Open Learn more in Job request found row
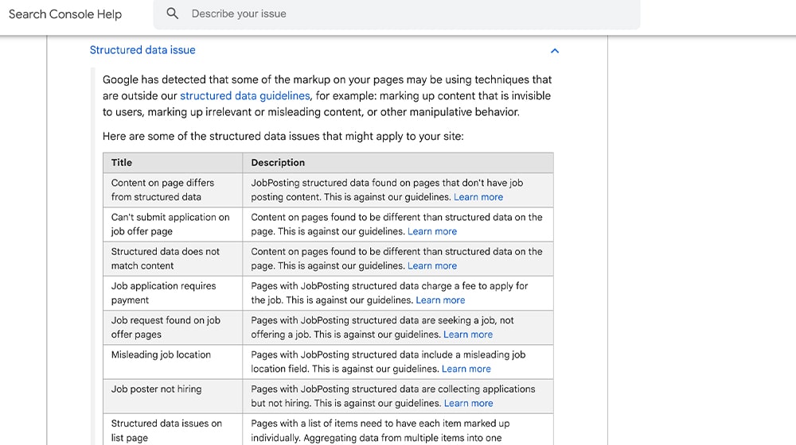The width and height of the screenshot is (796, 445). pyautogui.click(x=468, y=335)
